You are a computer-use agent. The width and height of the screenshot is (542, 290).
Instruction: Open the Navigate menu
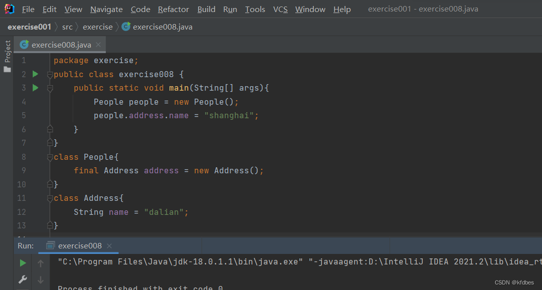[106, 10]
